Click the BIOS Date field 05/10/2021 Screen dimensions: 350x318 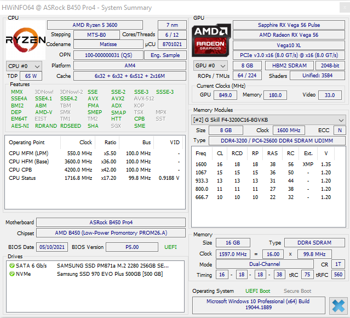point(52,247)
